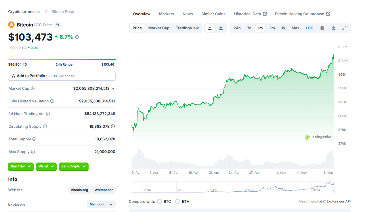The image size is (365, 212).
Task: Click Max Supply info icon
Action: point(33,152)
